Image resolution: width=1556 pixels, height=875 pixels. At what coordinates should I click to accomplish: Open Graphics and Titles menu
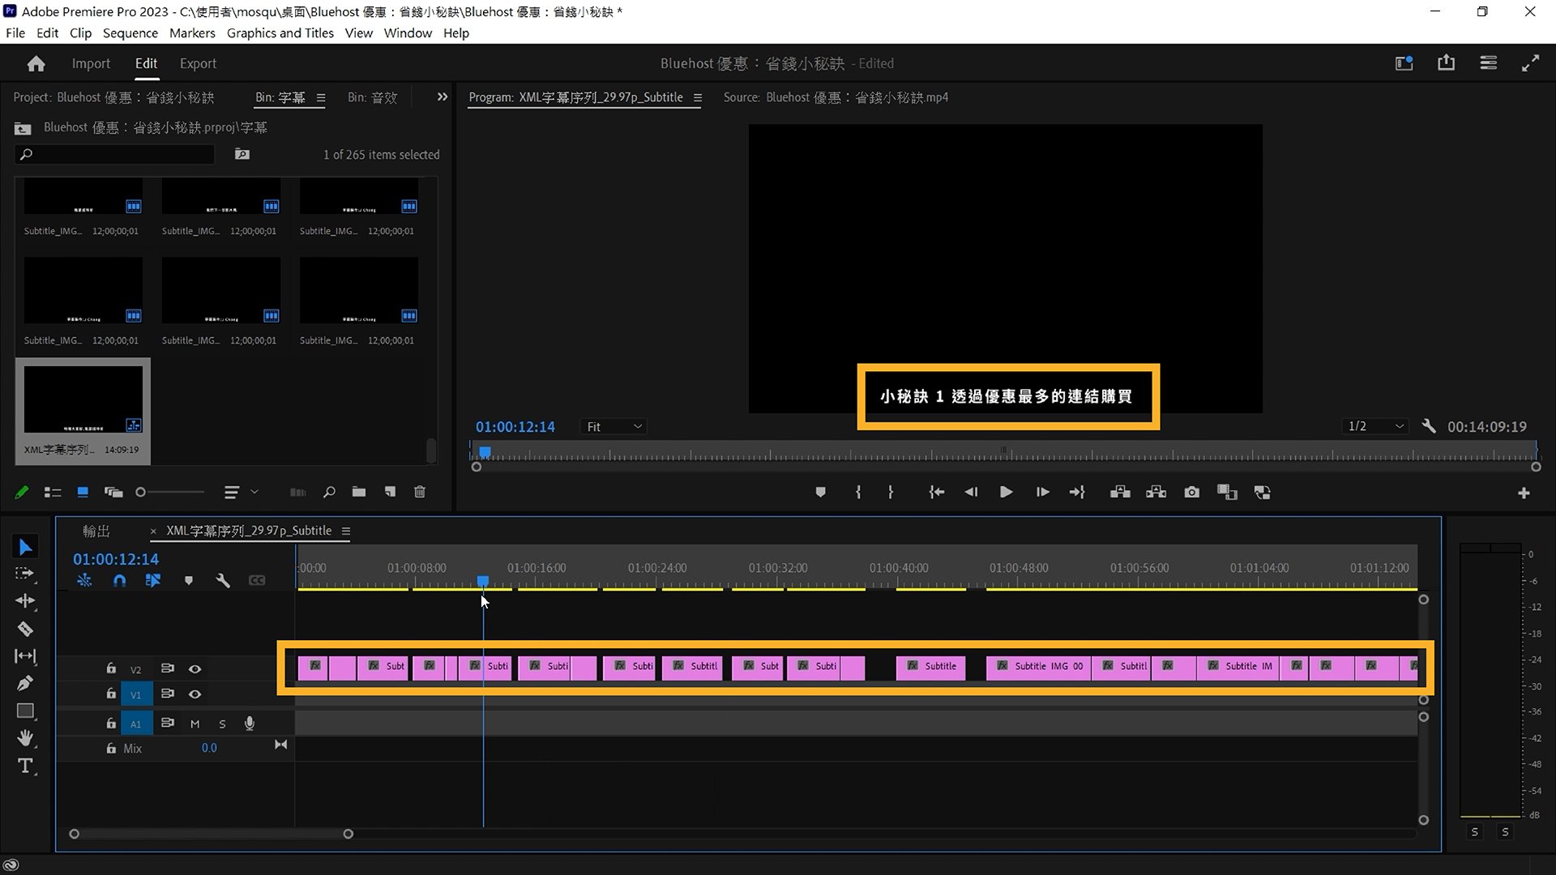(280, 33)
